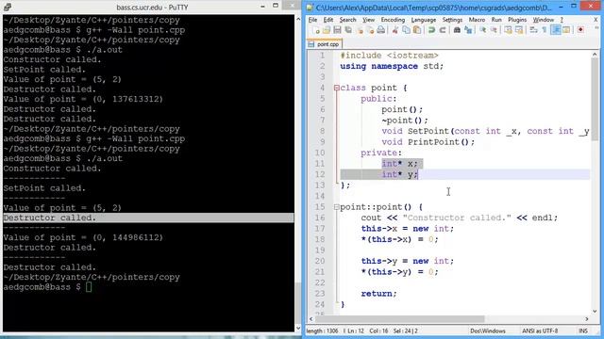This screenshot has width=604, height=339.
Task: Click 'ANSI as UTF-8' status bar entry
Action: (540, 331)
